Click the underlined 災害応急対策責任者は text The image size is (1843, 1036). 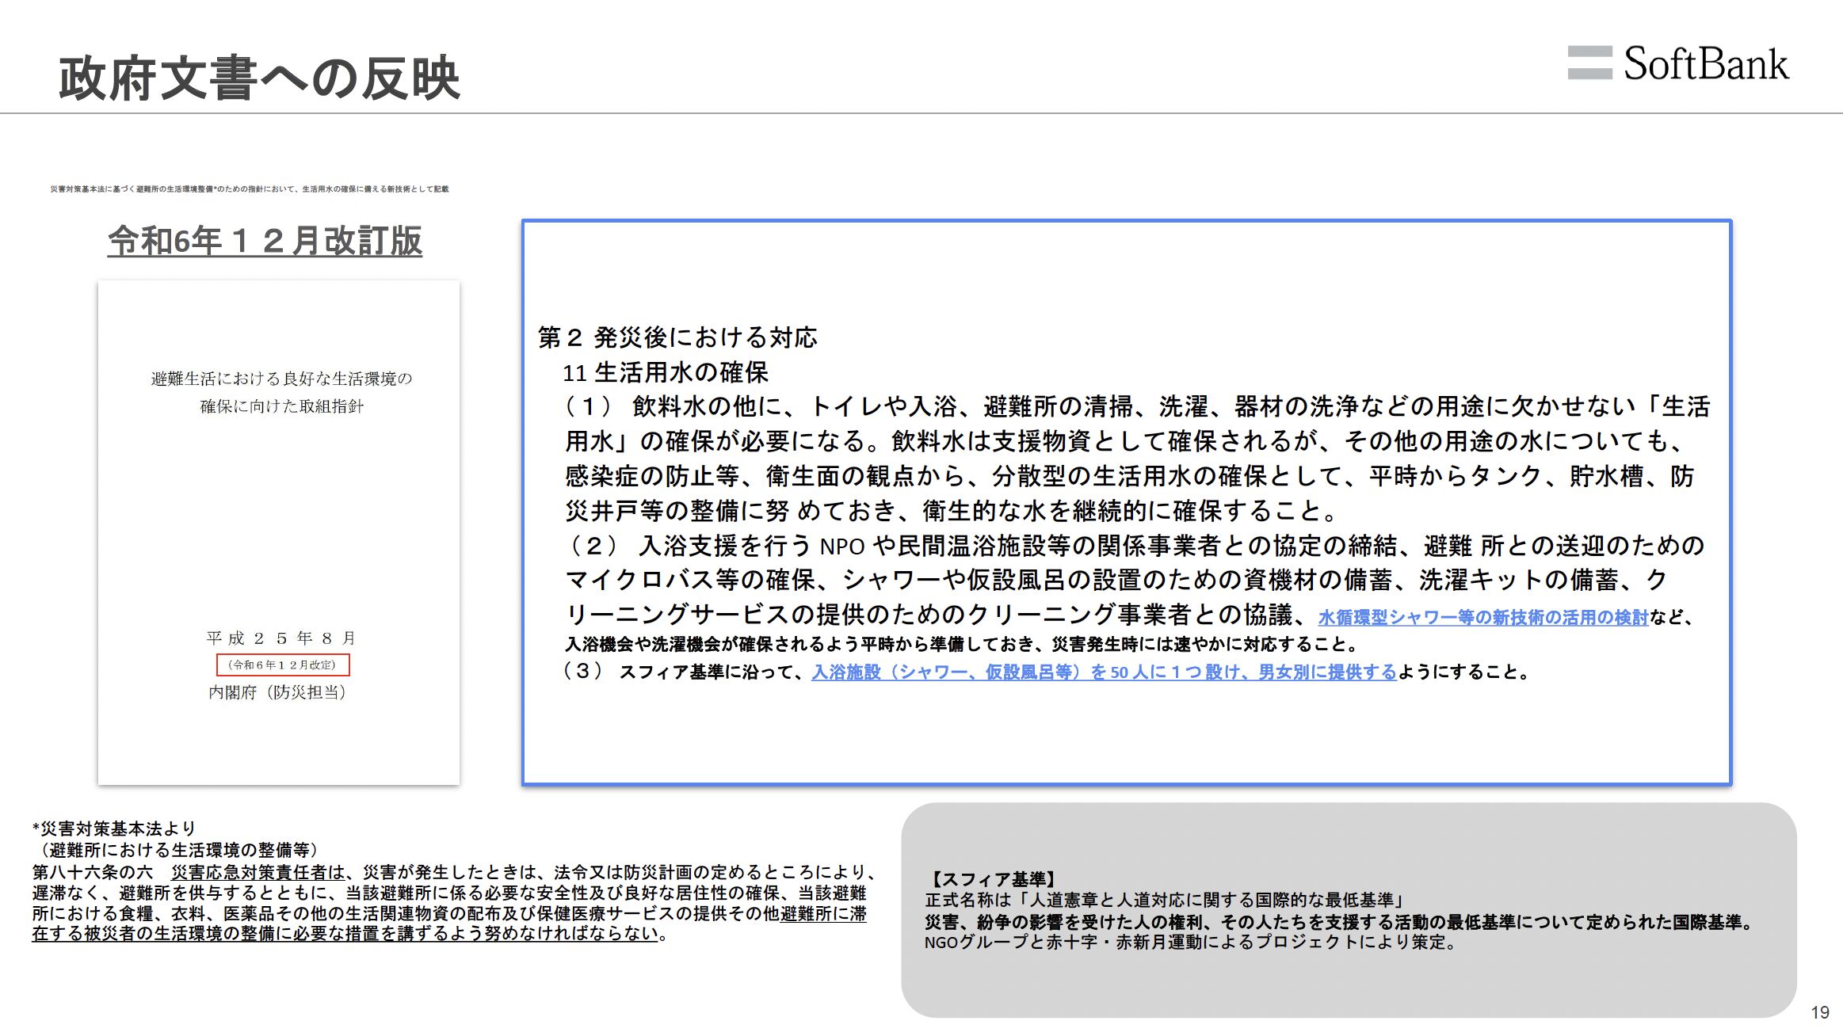[258, 872]
